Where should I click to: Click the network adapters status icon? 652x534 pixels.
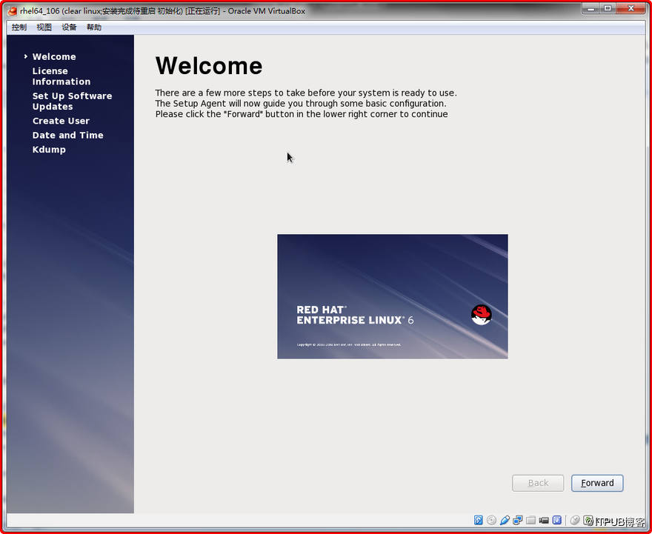click(x=518, y=520)
